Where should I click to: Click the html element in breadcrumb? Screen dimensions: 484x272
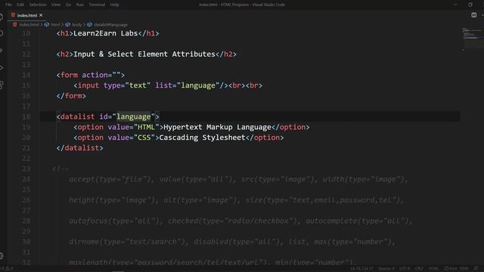[55, 25]
